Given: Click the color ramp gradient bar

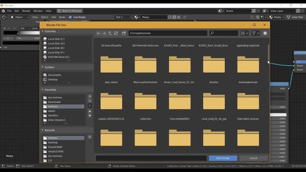Looking at the screenshot, I should 22,33.
